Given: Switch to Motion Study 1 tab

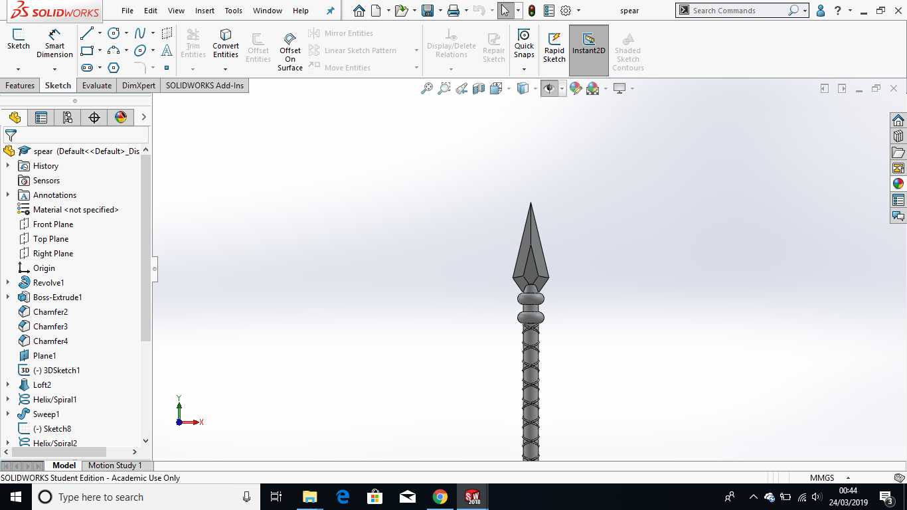Looking at the screenshot, I should click(115, 466).
